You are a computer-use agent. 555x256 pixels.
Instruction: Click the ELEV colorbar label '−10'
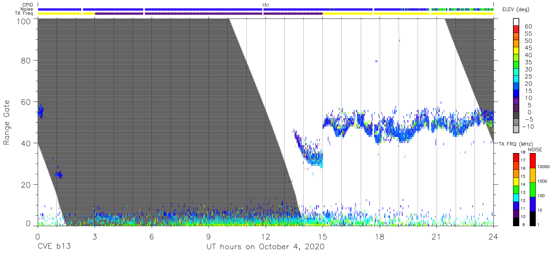pos(528,126)
